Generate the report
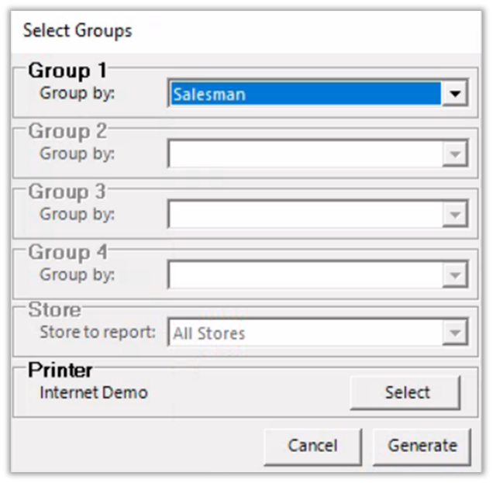 click(x=422, y=446)
